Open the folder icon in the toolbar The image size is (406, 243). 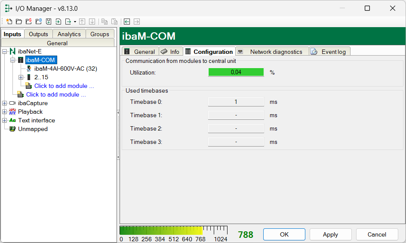pyautogui.click(x=19, y=22)
